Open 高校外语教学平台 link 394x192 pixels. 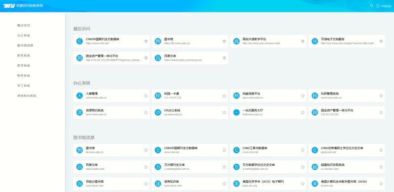[x=254, y=39]
